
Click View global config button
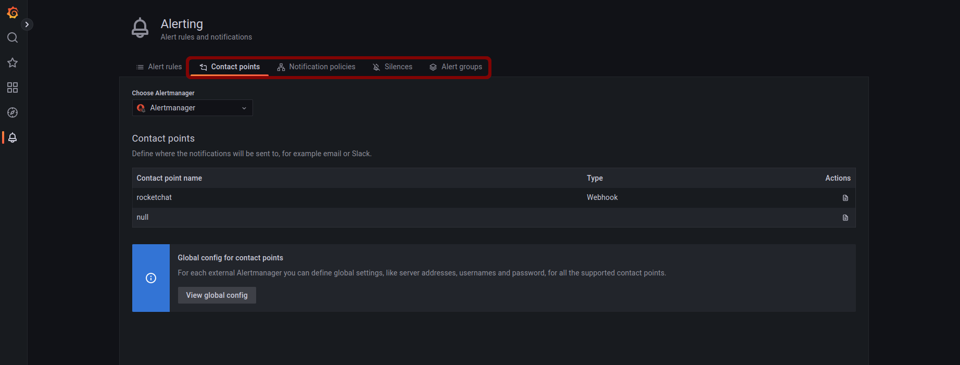217,295
